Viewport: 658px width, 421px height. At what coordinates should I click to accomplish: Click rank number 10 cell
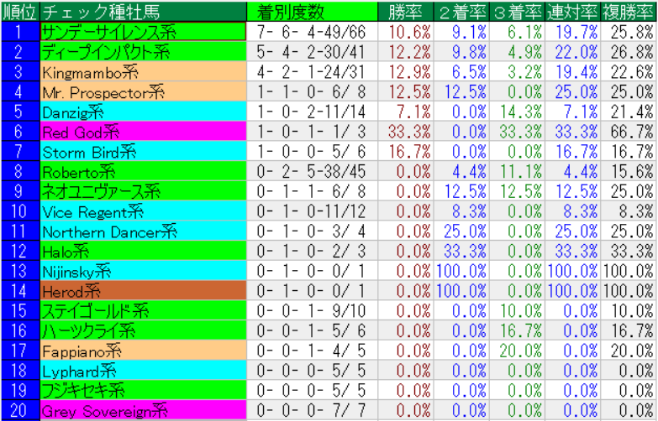tap(19, 210)
